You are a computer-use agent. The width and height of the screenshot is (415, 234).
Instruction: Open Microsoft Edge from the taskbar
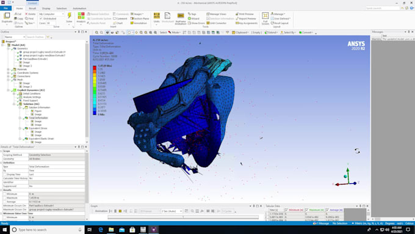101,230
